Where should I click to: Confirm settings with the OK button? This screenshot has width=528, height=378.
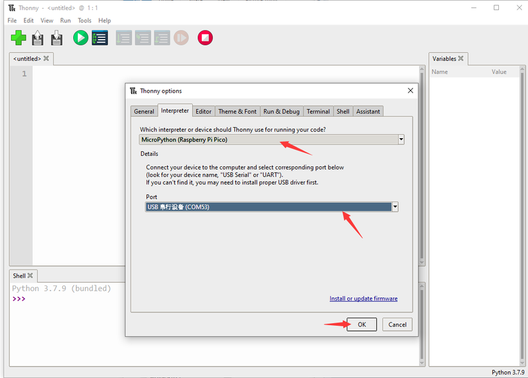coord(362,324)
